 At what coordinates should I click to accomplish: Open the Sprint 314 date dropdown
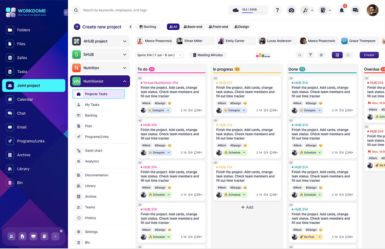point(159,55)
